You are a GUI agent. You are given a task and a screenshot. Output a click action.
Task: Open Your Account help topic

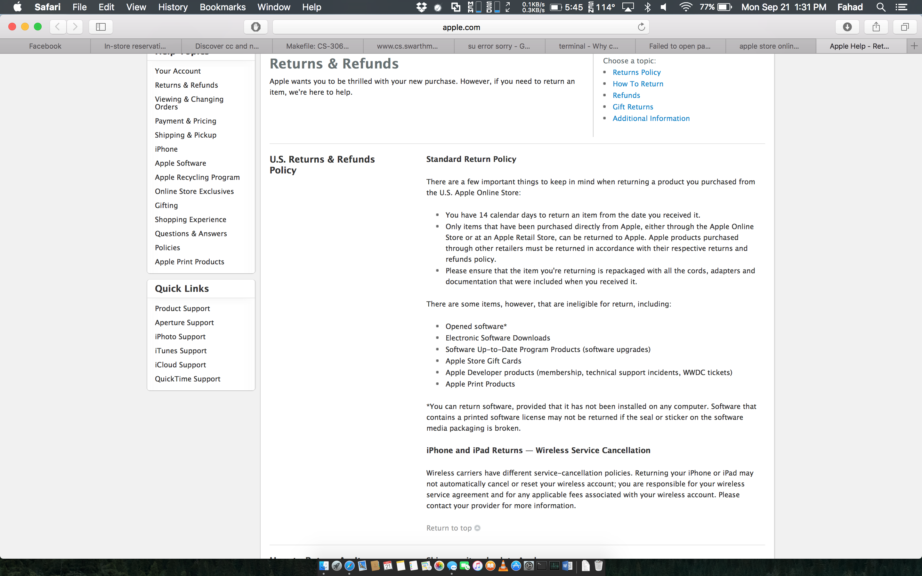(178, 71)
